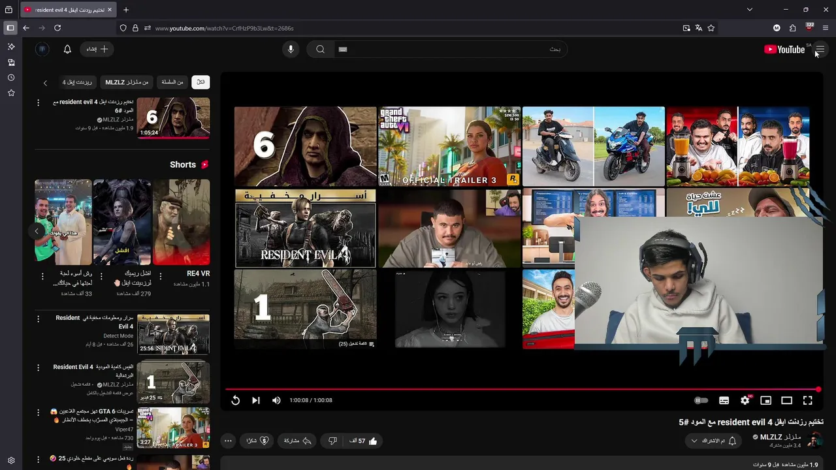The image size is (836, 470).
Task: Open the create (إنشاء) button
Action: (97, 49)
